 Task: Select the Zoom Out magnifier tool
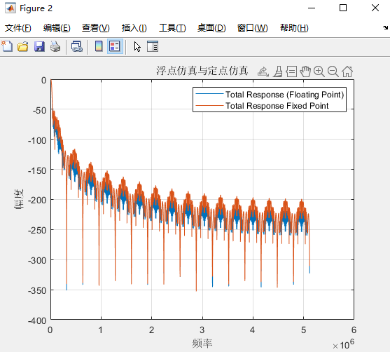[x=333, y=72]
